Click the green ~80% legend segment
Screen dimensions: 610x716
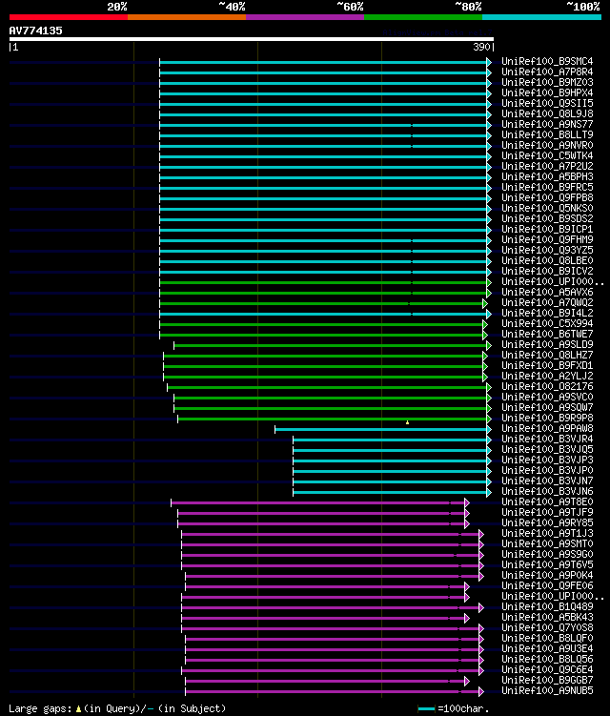pyautogui.click(x=423, y=17)
